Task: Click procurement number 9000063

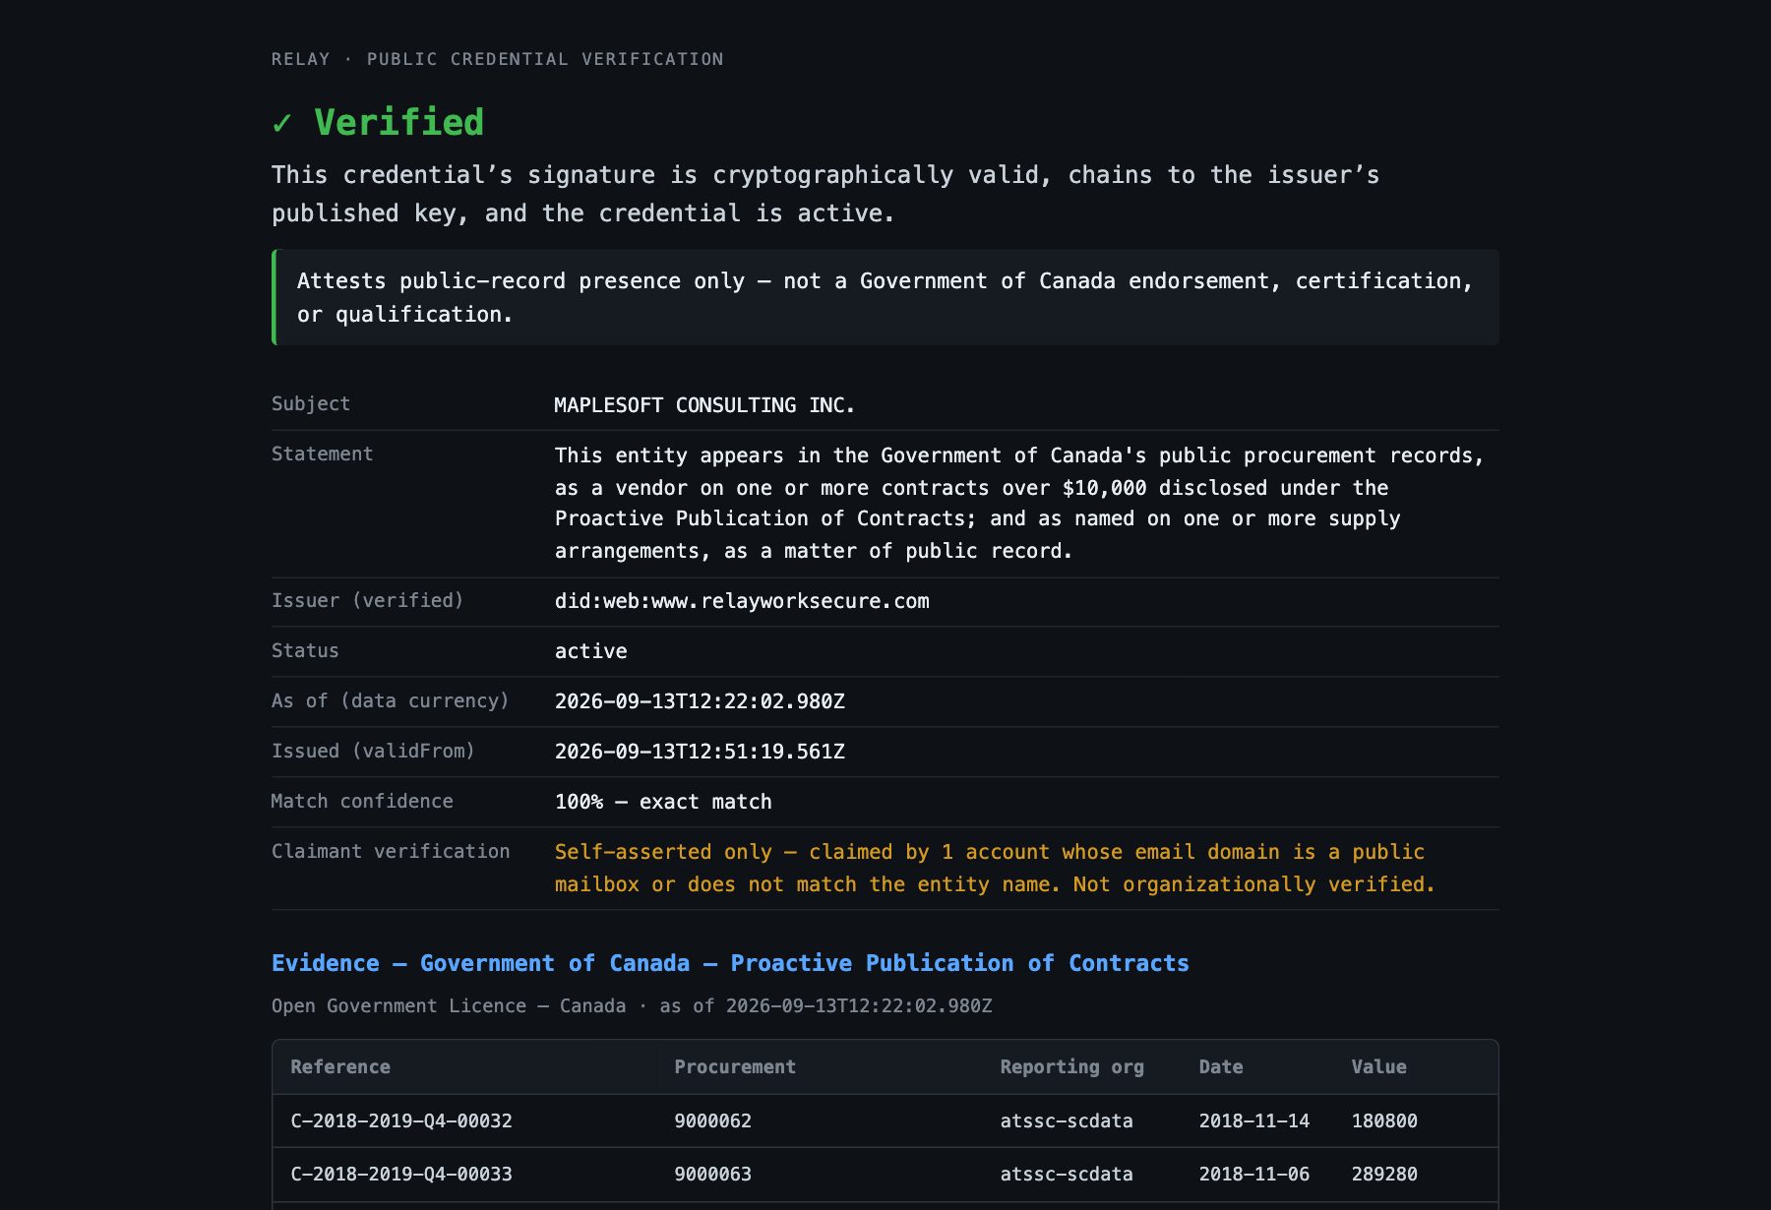Action: [x=712, y=1174]
